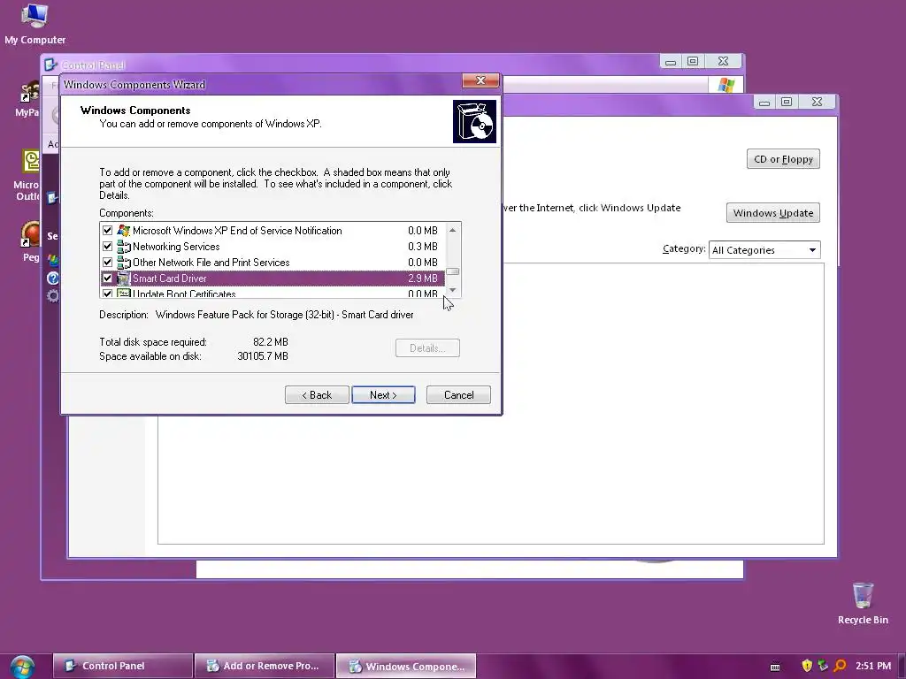Click the Back button in wizard

click(317, 395)
